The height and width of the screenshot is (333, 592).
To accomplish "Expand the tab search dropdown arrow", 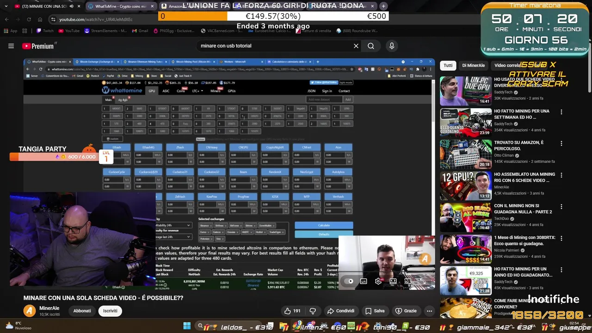I will tap(6, 6).
